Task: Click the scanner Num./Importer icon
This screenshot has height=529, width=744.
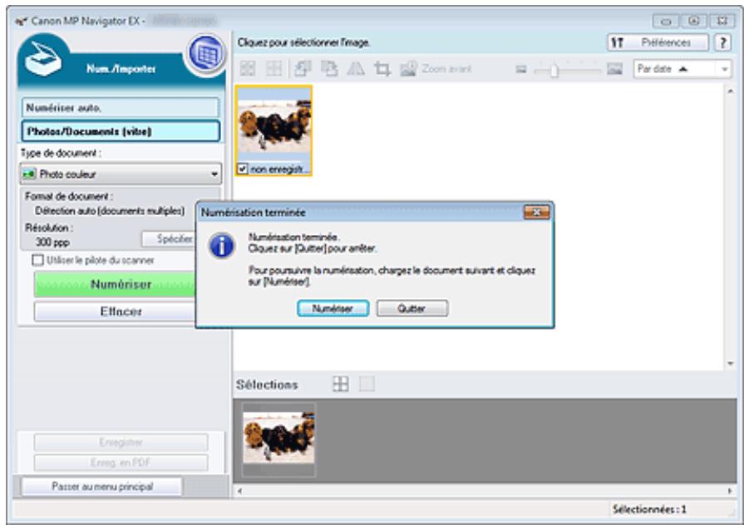Action: coord(42,59)
